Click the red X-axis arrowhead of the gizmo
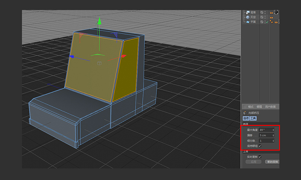301x180 pixels. coord(124,56)
